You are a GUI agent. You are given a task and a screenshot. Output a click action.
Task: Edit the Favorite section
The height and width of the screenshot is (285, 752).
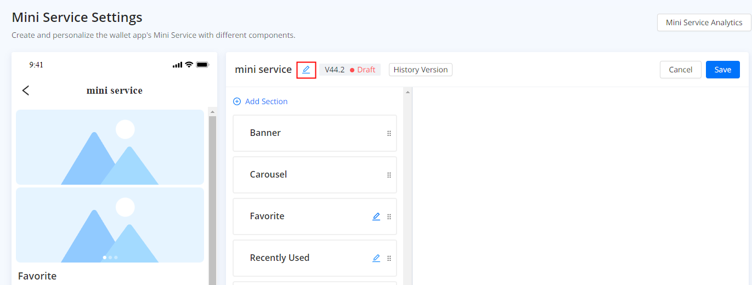[376, 216]
